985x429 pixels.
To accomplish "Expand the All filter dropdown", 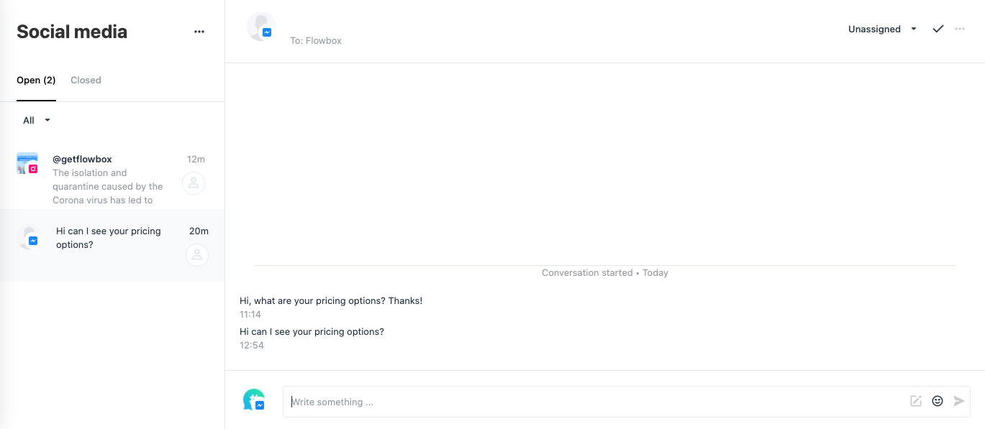I will coord(37,121).
